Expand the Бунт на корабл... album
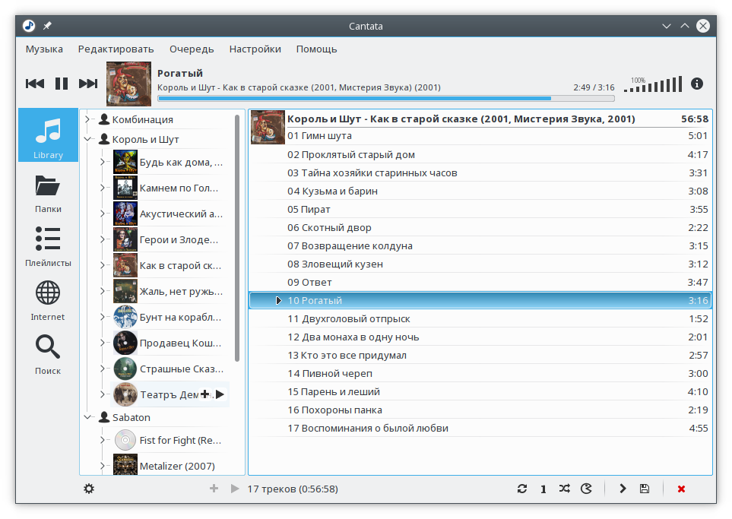The height and width of the screenshot is (519, 732). pos(103,317)
